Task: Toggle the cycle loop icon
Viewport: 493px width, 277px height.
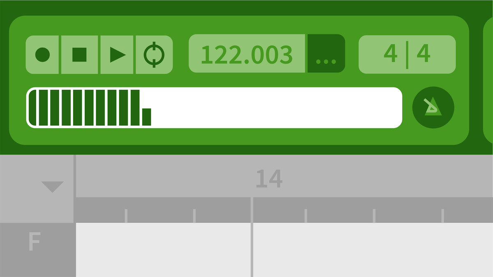Action: [154, 55]
